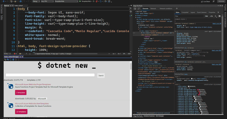Viewport: 227px width, 119px height.
Task: Click Start Without Debugging outlined play icon
Action: tap(94, 1)
